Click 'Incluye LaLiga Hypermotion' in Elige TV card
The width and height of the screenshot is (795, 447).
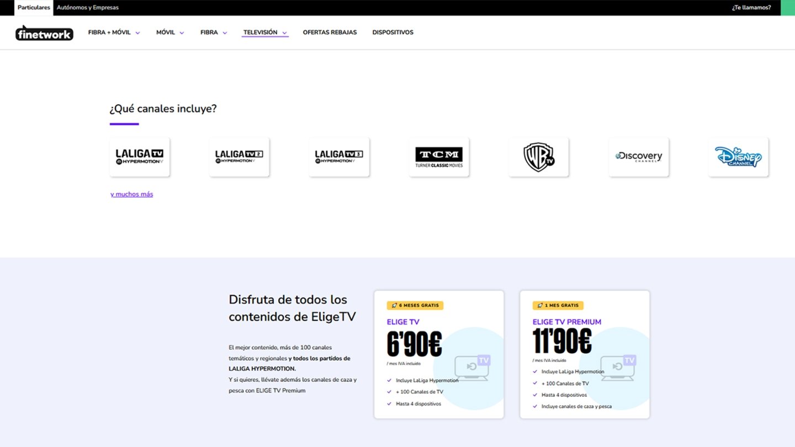click(427, 381)
